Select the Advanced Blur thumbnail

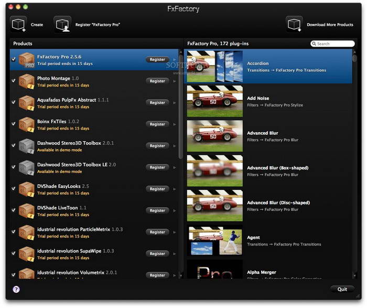click(x=215, y=136)
